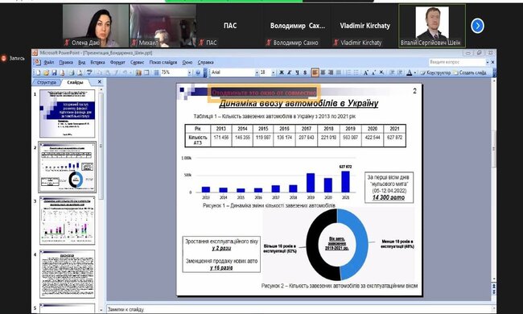Toggle underline Ч formatting

click(x=297, y=72)
